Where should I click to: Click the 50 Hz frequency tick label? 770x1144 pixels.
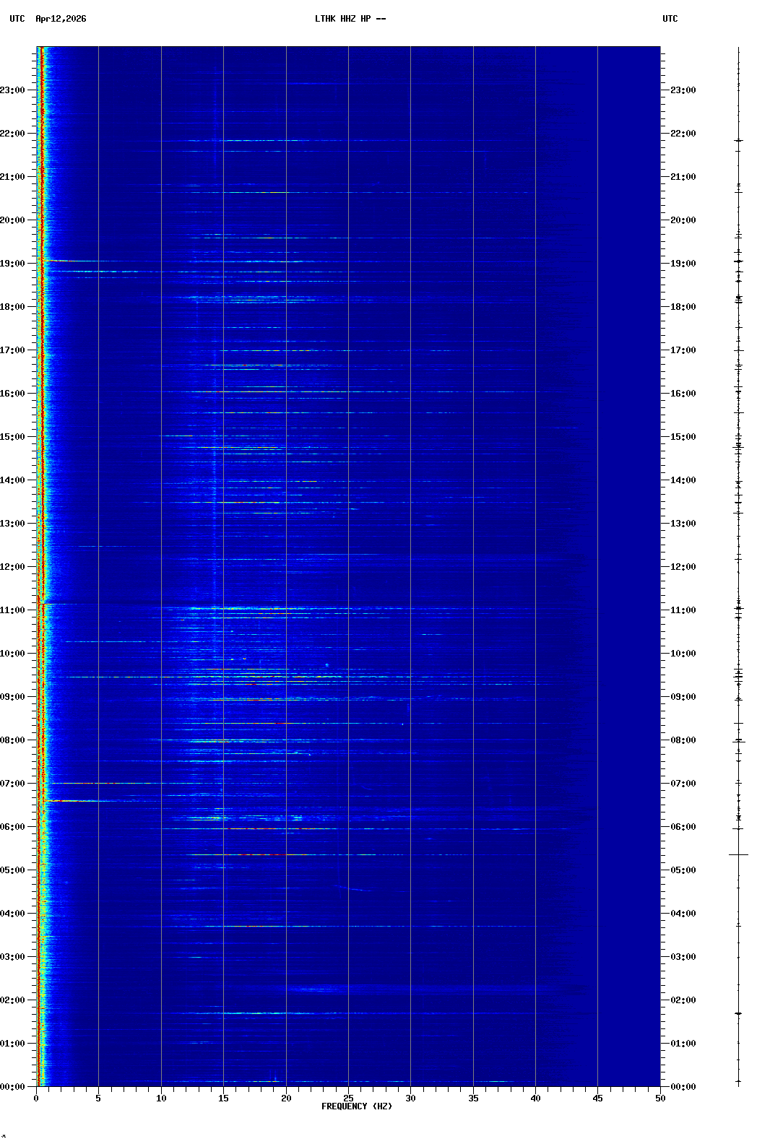pos(660,1098)
